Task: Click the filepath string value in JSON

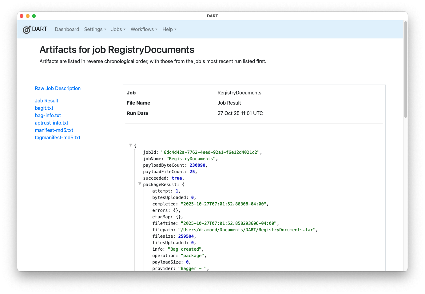Action: [x=247, y=230]
